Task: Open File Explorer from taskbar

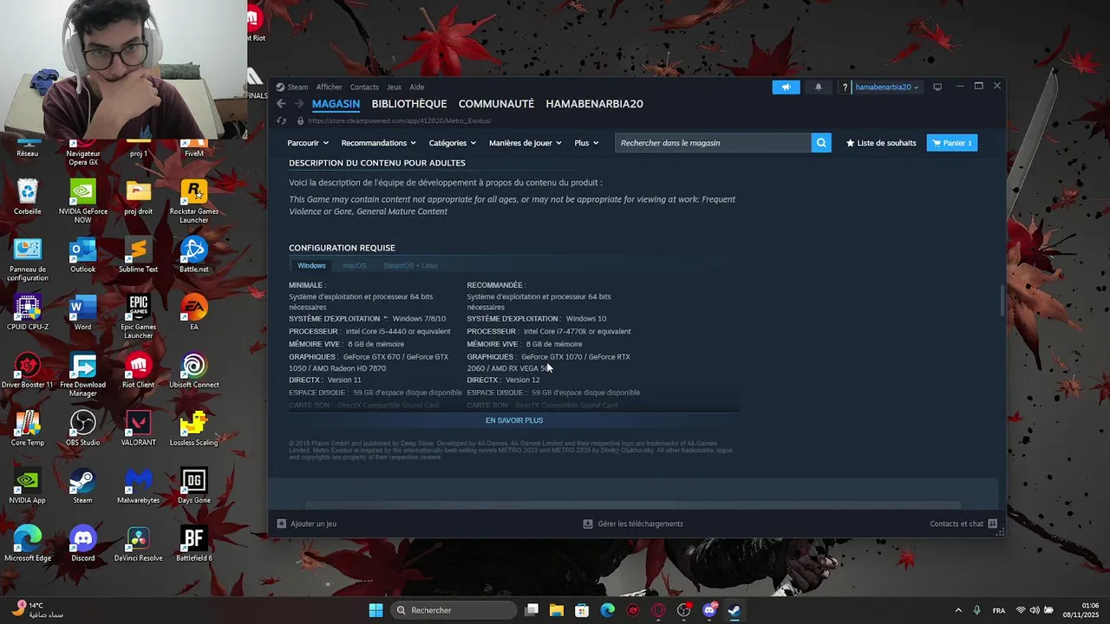Action: (557, 610)
